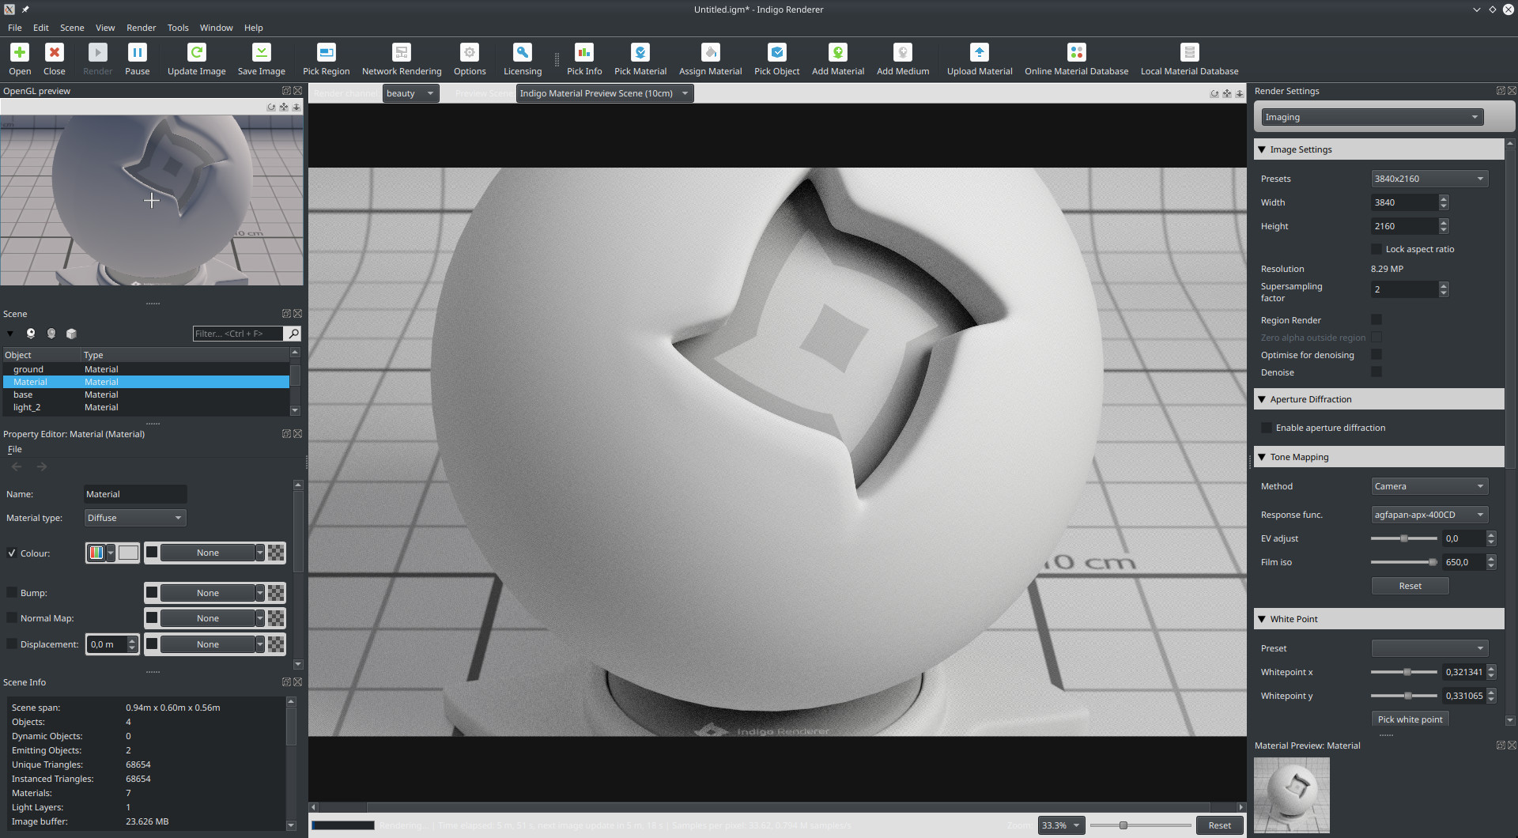Open the Render menu

tap(142, 28)
